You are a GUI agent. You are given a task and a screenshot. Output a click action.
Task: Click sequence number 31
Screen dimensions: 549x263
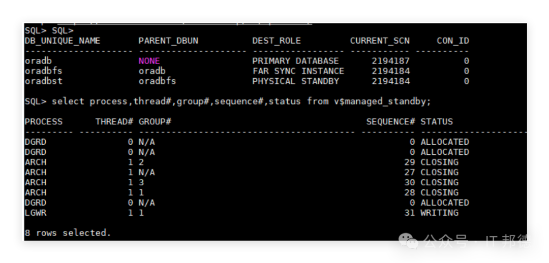[x=410, y=213]
